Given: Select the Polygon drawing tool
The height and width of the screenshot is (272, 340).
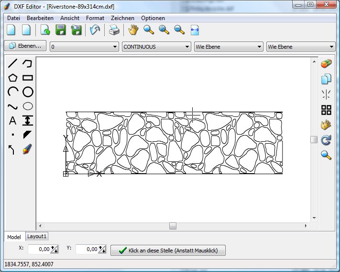Looking at the screenshot, I should [x=13, y=78].
